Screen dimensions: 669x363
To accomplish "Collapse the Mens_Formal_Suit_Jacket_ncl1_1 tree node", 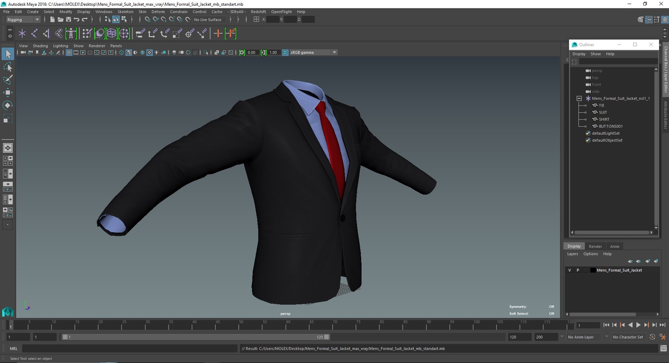I will pos(579,98).
